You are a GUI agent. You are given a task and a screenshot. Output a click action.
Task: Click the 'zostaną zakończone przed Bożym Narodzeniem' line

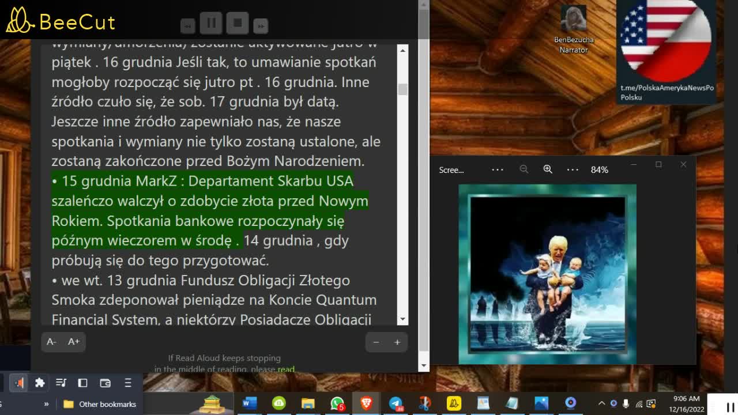(208, 161)
